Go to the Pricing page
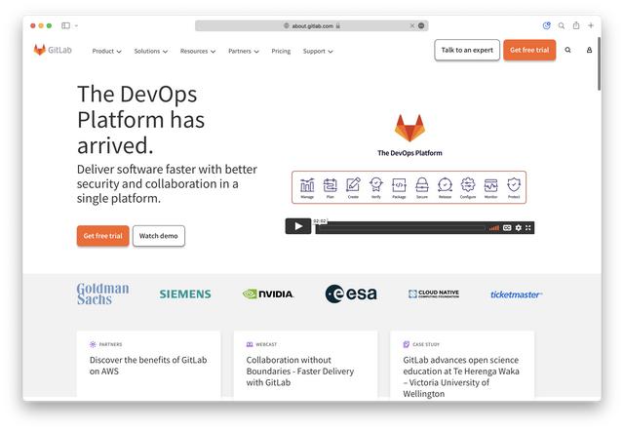This screenshot has width=624, height=431. click(x=281, y=51)
